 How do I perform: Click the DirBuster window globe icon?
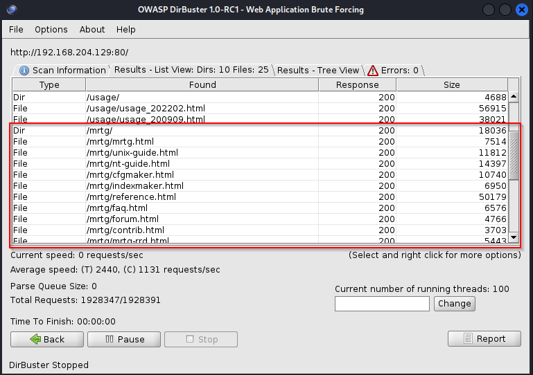tap(12, 10)
